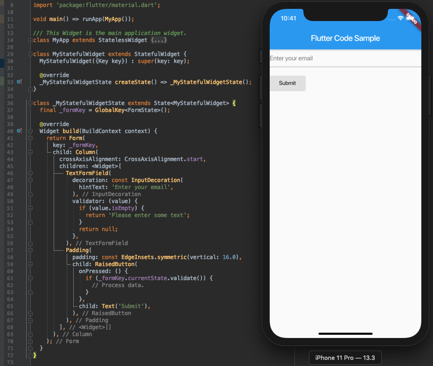This screenshot has width=433, height=366.
Task: Expand the folded MyApp class on line 14
Action: point(30,40)
